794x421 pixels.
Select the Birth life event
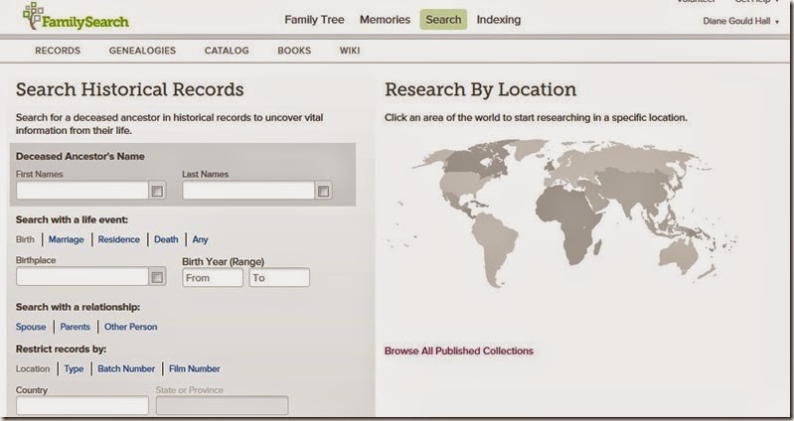tap(25, 239)
